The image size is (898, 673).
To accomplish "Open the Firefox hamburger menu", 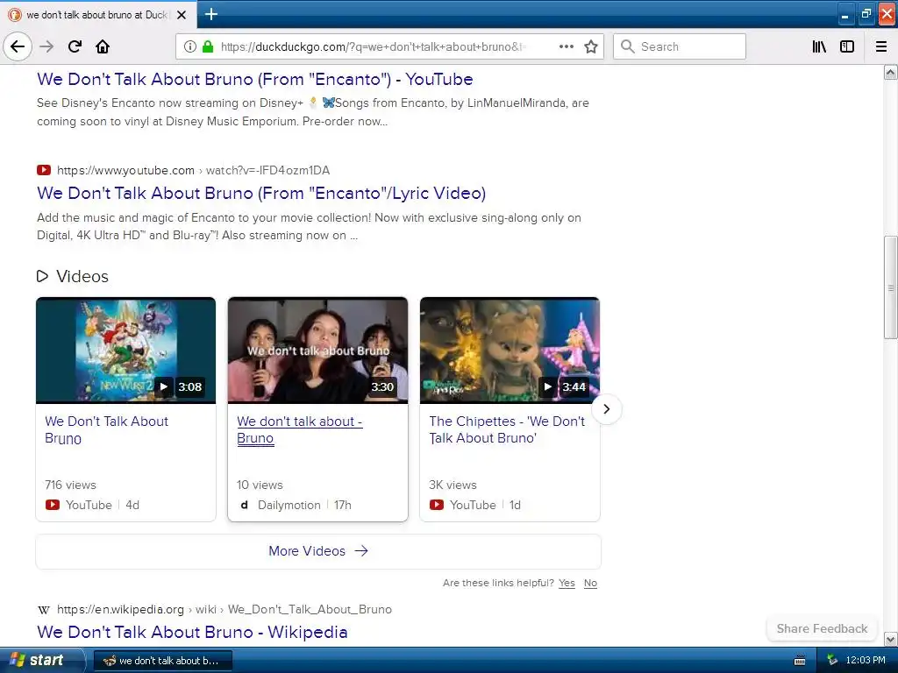I will (x=881, y=46).
